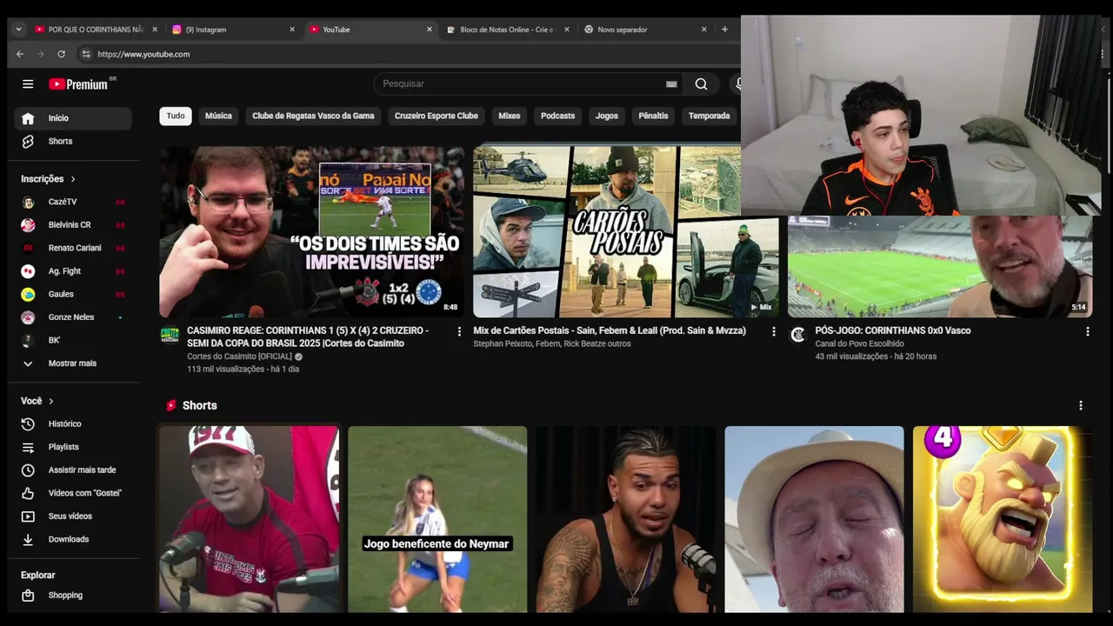Open Shopping under Explorar
The width and height of the screenshot is (1113, 626).
click(x=73, y=596)
